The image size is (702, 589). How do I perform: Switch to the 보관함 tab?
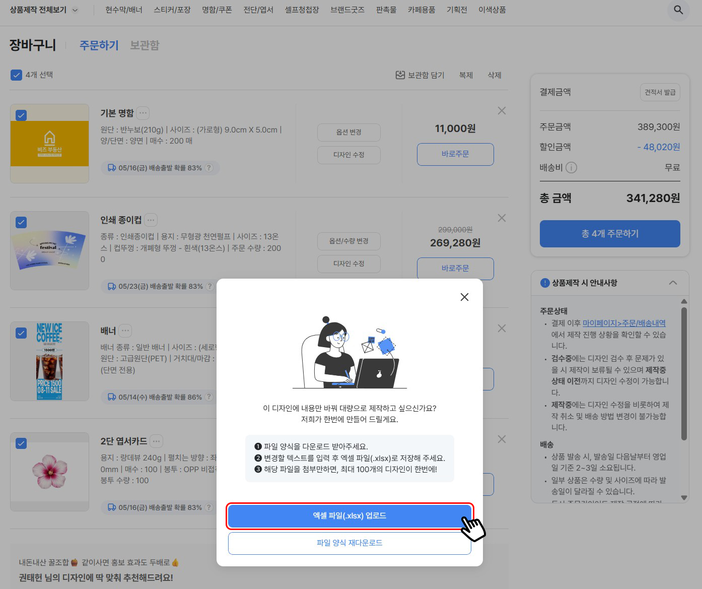tap(144, 45)
